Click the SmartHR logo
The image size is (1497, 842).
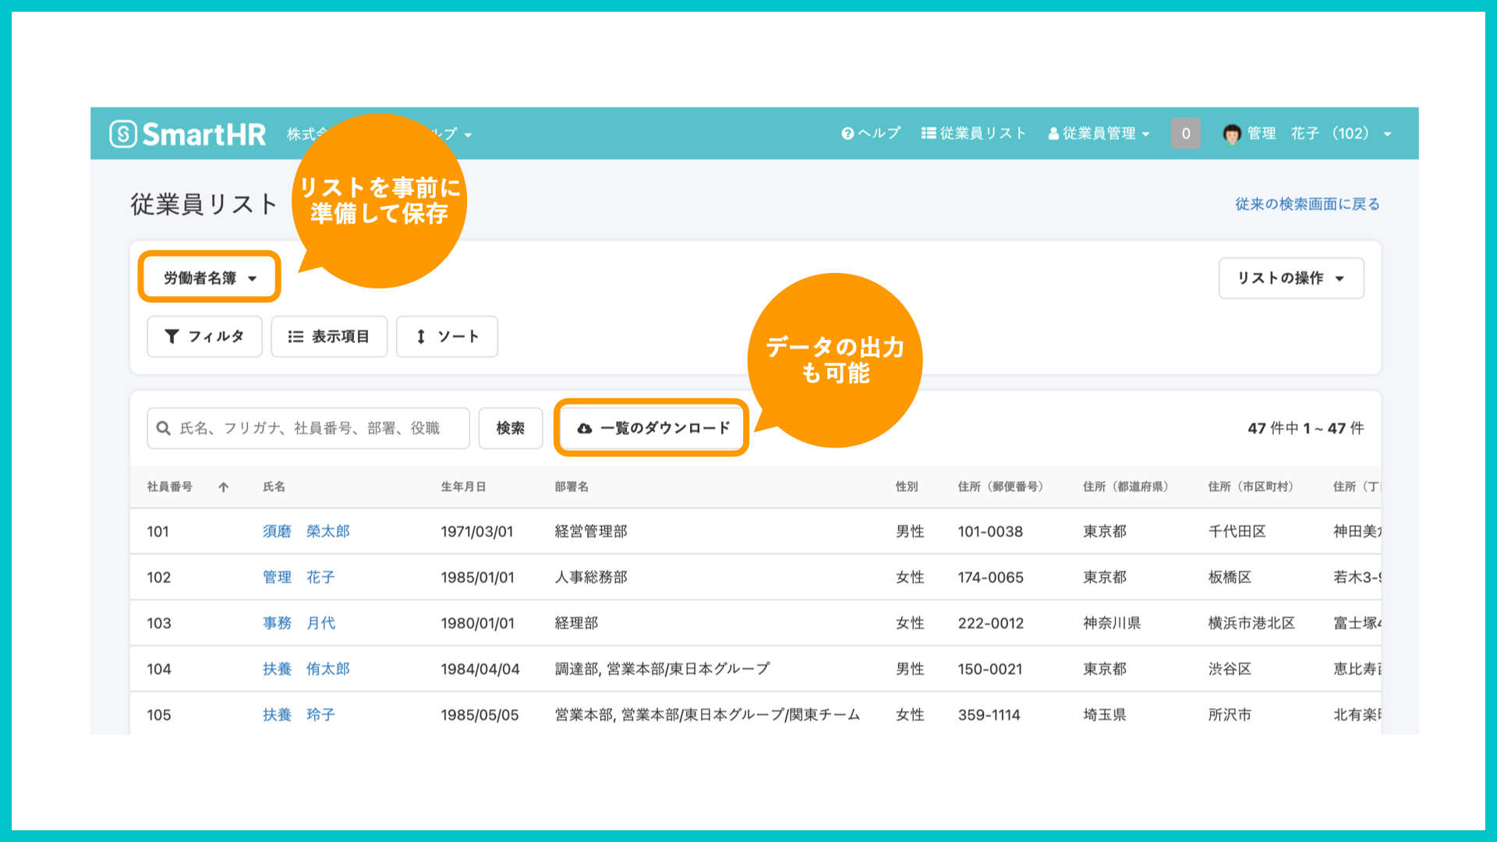tap(187, 133)
